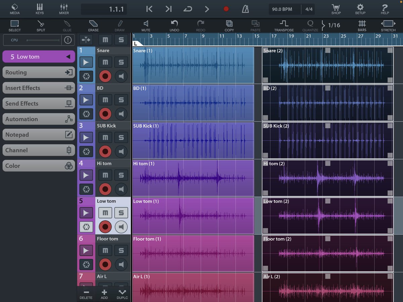Open the Notepad inspector tab
The height and width of the screenshot is (302, 403).
click(39, 135)
